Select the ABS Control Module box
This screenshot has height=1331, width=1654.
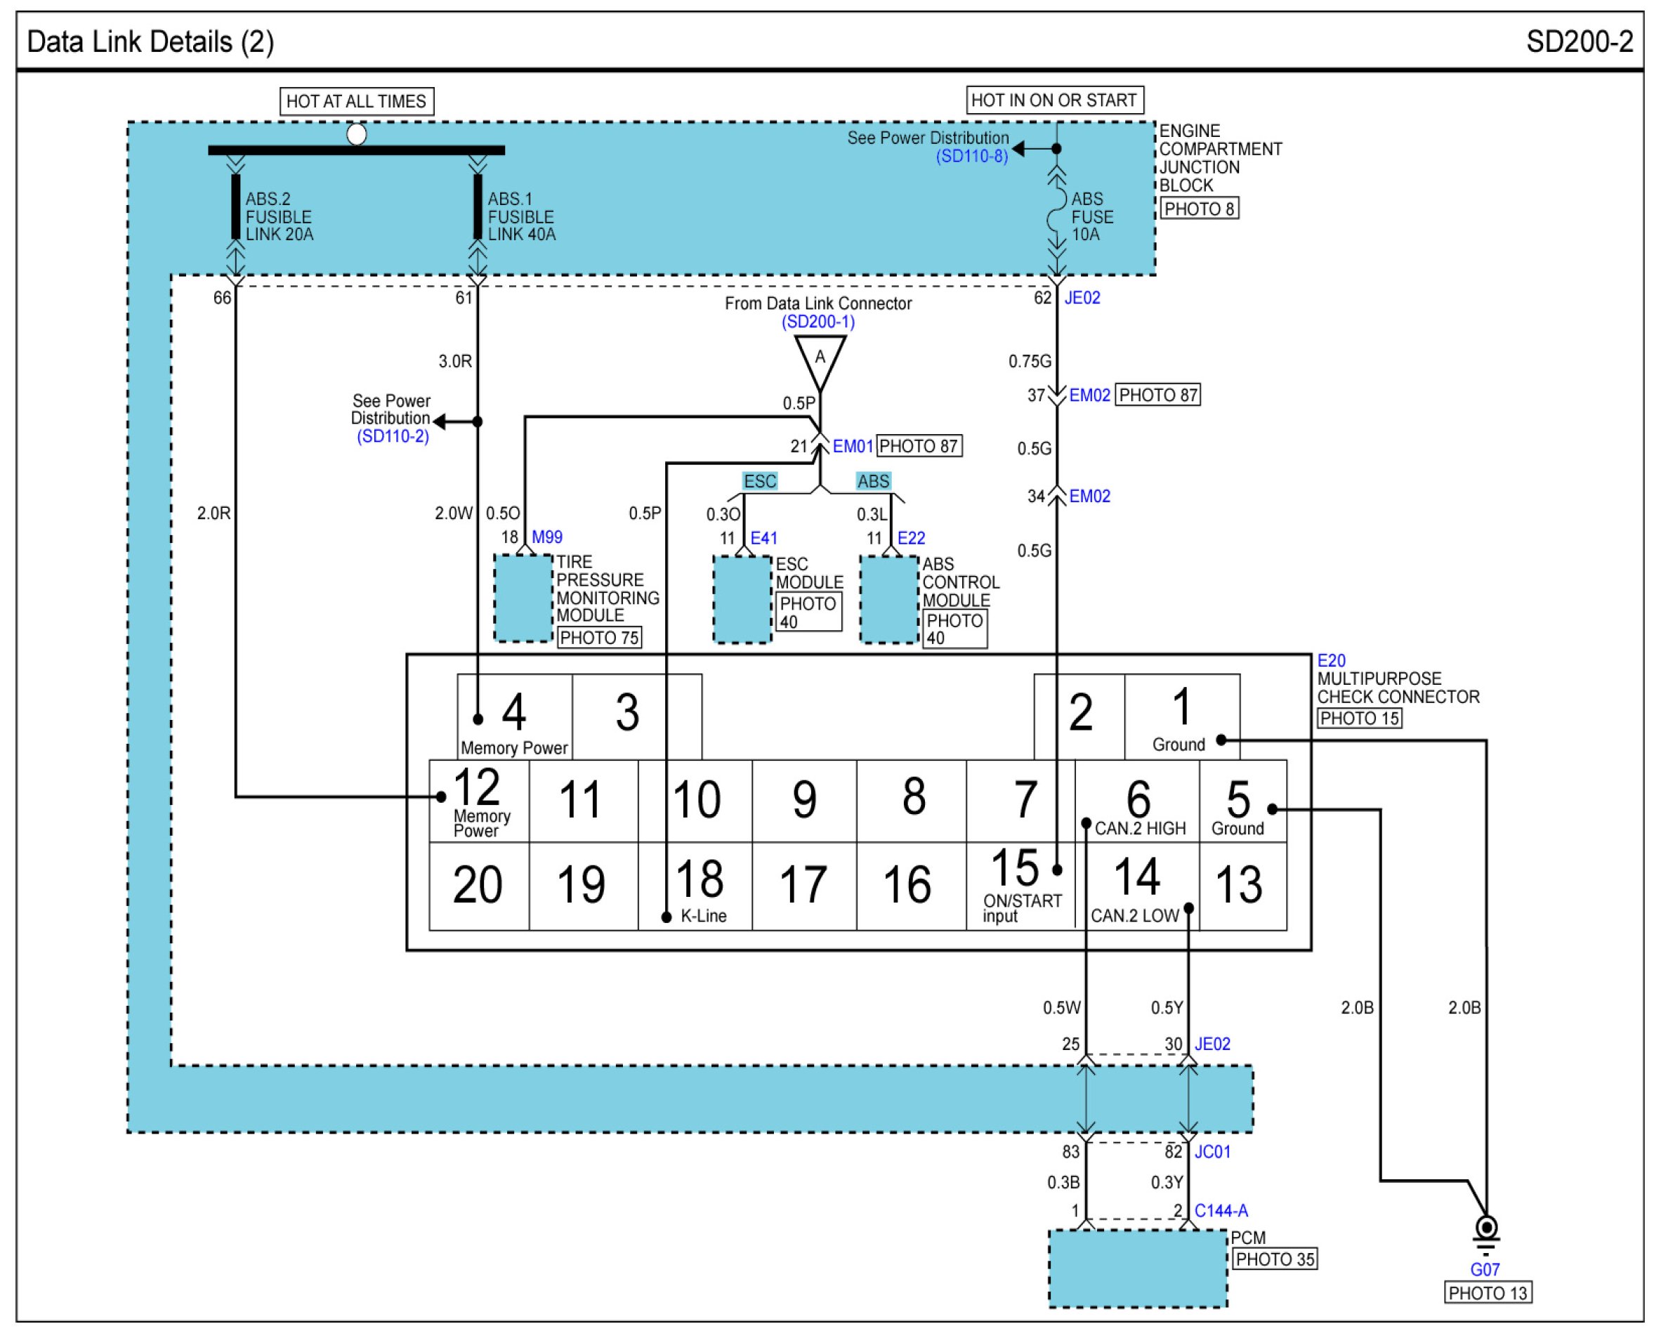pyautogui.click(x=889, y=600)
